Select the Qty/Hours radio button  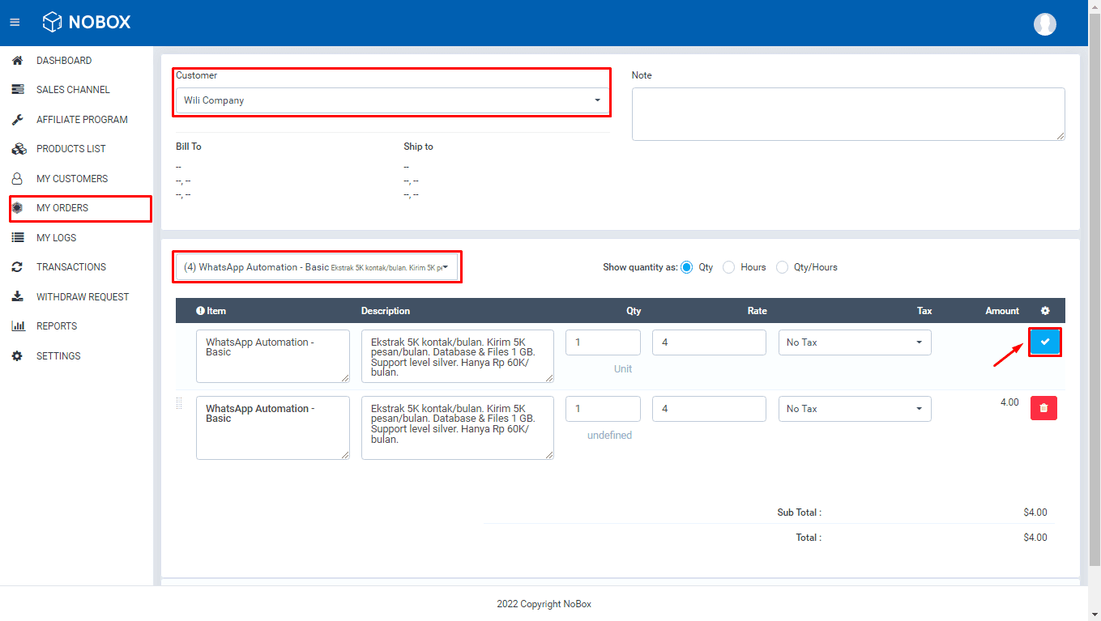coord(782,266)
